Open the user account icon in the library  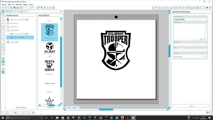click(22, 11)
